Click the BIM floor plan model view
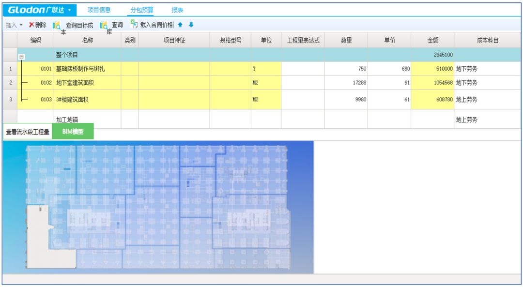523x287 pixels. pyautogui.click(x=158, y=207)
